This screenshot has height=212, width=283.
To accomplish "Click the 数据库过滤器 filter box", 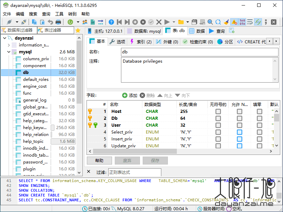I will click(19, 30).
